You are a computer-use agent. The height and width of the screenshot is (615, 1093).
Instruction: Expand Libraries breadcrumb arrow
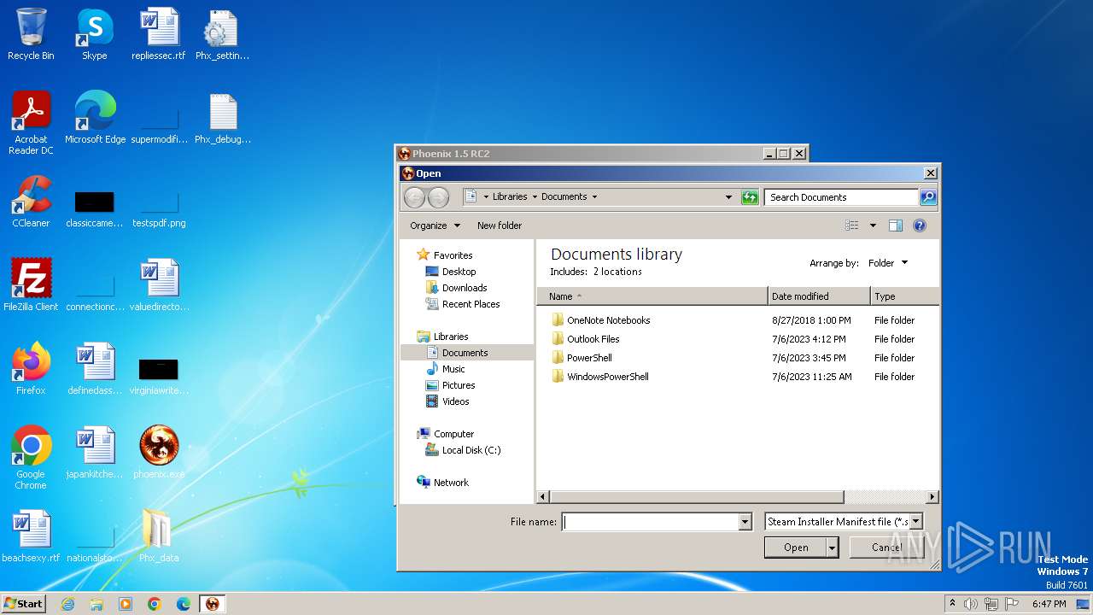(x=535, y=196)
